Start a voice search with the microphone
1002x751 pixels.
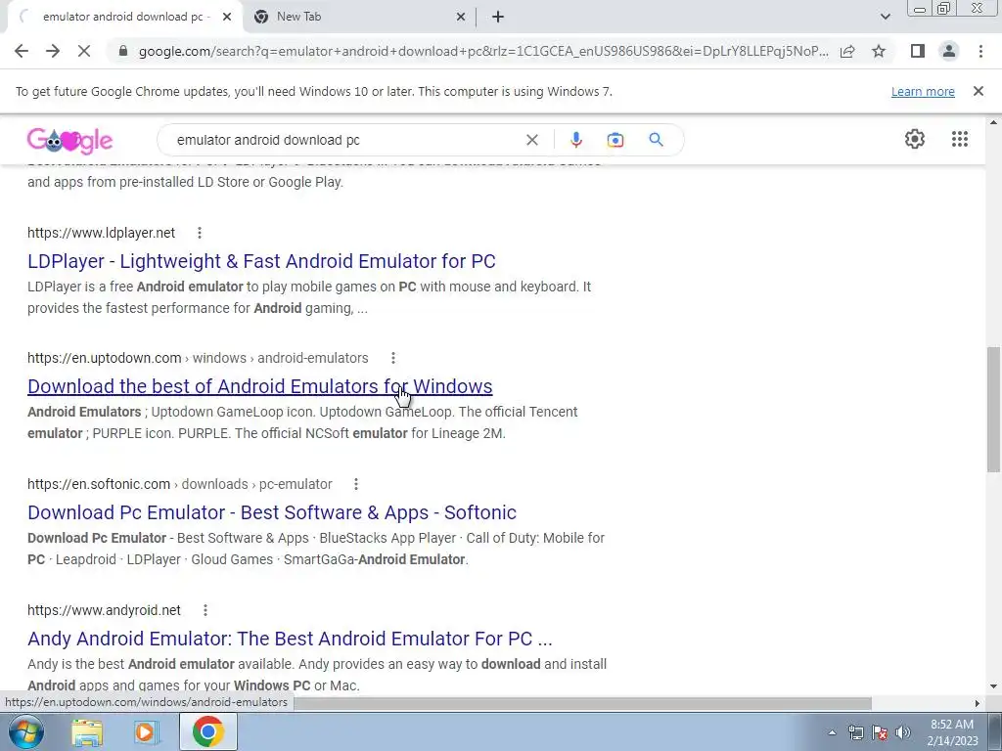click(x=575, y=140)
